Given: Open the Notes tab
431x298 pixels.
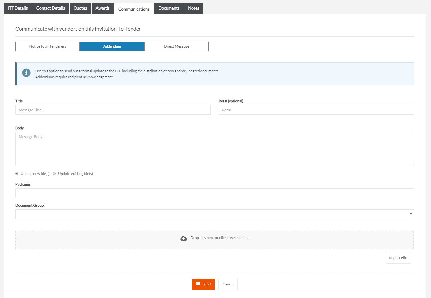Looking at the screenshot, I should click(194, 8).
